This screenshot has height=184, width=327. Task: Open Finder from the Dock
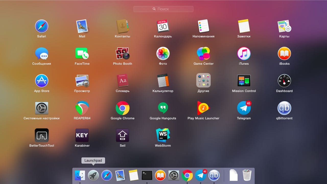pos(80,175)
